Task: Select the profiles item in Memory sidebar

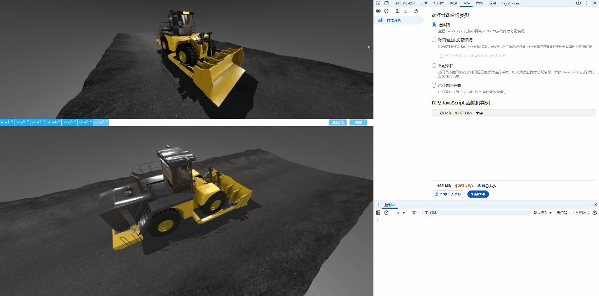Action: (399, 20)
